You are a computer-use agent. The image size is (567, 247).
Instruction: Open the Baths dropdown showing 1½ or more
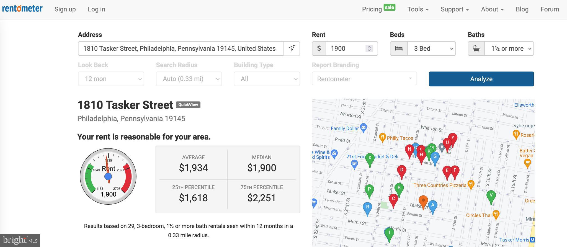(x=501, y=48)
